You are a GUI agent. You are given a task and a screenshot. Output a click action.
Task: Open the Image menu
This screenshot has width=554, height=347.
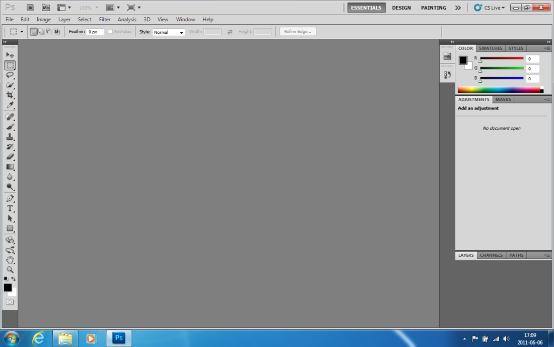pyautogui.click(x=43, y=20)
